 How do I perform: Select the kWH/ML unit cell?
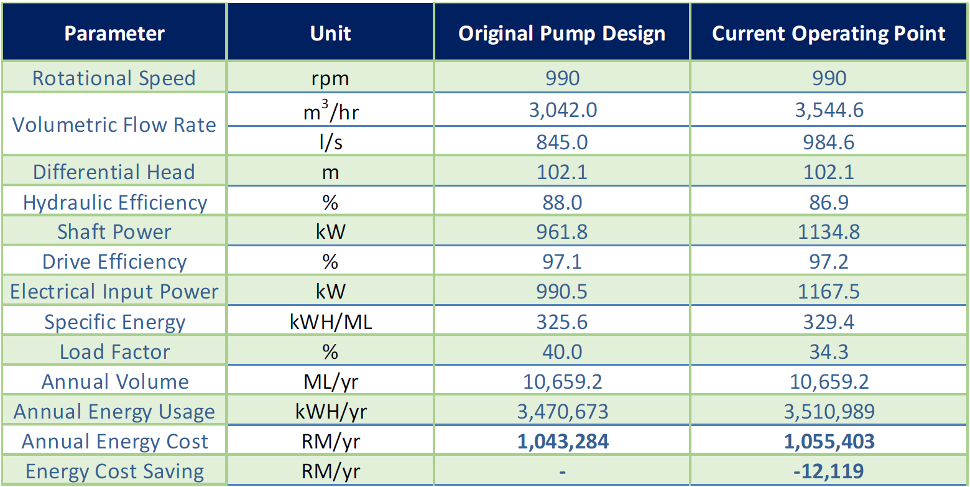(x=330, y=322)
